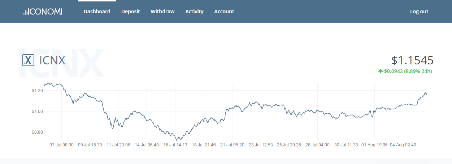The image size is (452, 164).
Task: Log out of the account
Action: click(x=419, y=12)
